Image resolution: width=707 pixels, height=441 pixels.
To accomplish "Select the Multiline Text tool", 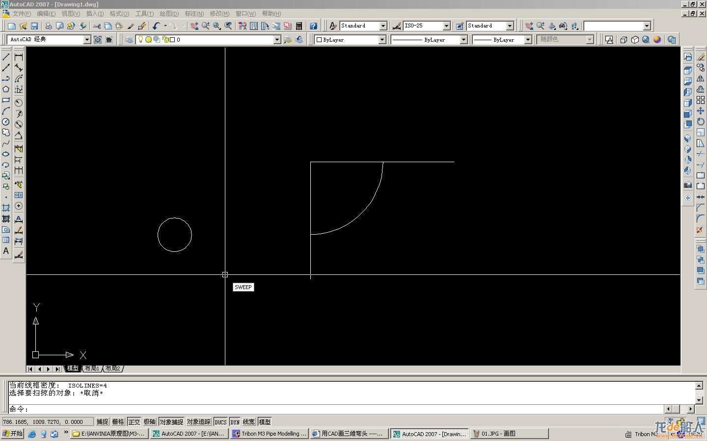I will [x=6, y=251].
